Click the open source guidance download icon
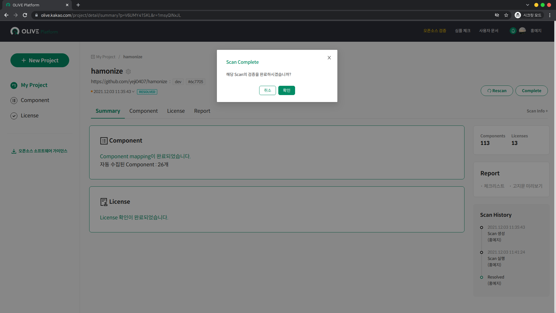Viewport: 556px width, 313px height. (14, 151)
